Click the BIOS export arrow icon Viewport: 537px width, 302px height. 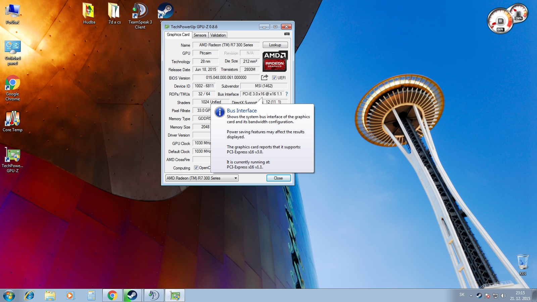click(x=264, y=78)
